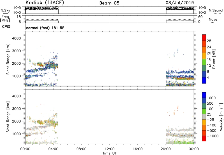Click the "16" tick on Power colorbar
Image resolution: width=224 pixels, height=155 pixels.
(209, 59)
